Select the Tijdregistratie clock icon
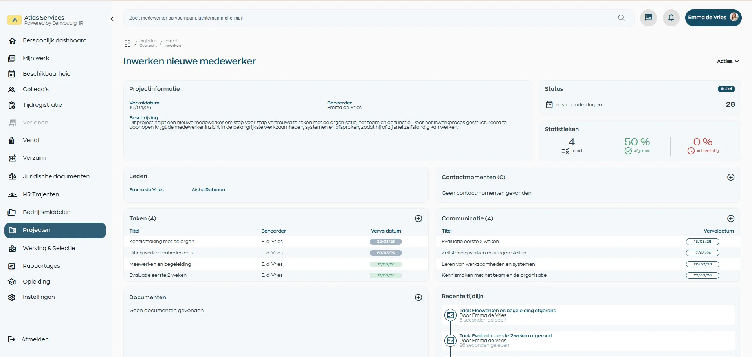Screen dimensions: 752x357 pyautogui.click(x=13, y=105)
